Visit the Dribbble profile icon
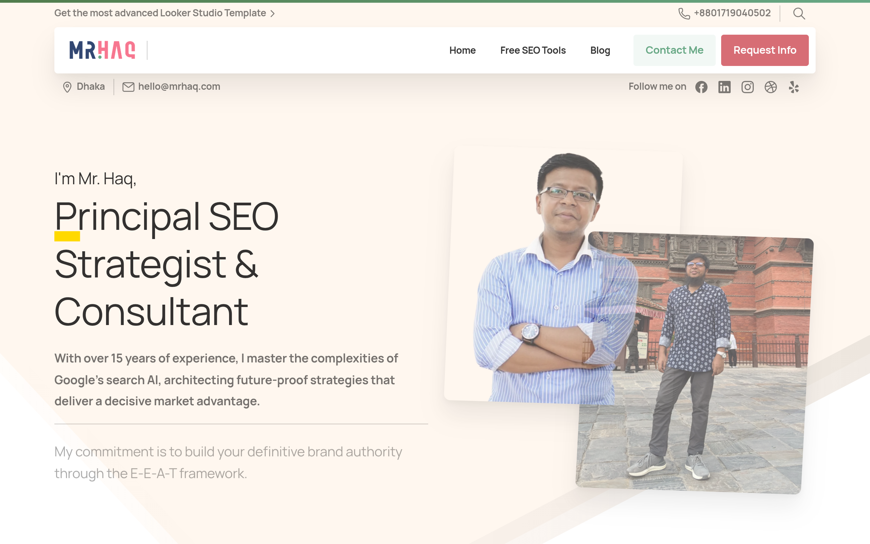 (x=770, y=87)
